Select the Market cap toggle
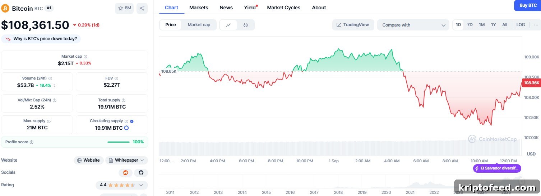 click(199, 25)
